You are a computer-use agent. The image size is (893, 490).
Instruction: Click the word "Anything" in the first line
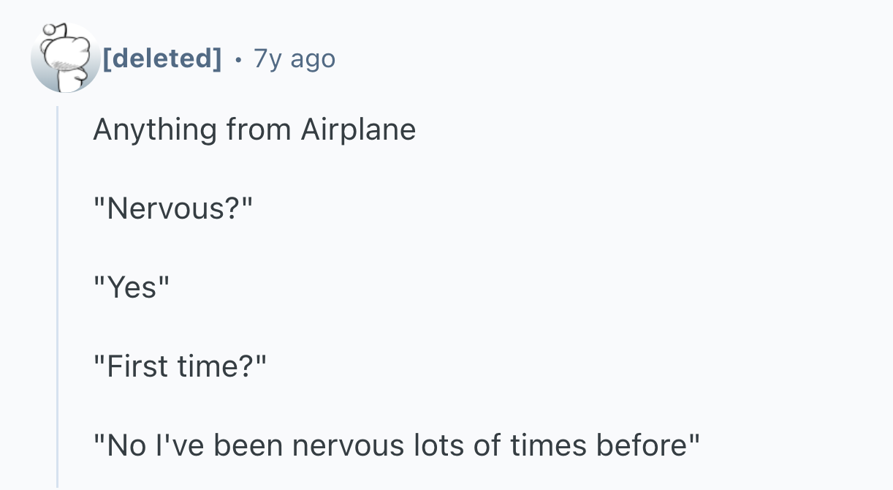155,130
